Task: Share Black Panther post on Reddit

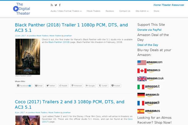Action: [x=63, y=86]
